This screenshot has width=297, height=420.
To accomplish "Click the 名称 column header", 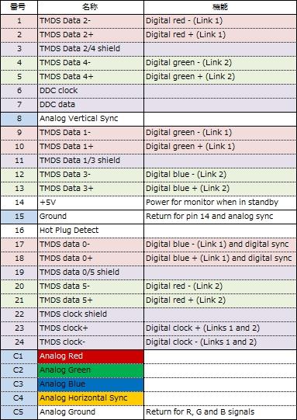I will coord(91,7).
